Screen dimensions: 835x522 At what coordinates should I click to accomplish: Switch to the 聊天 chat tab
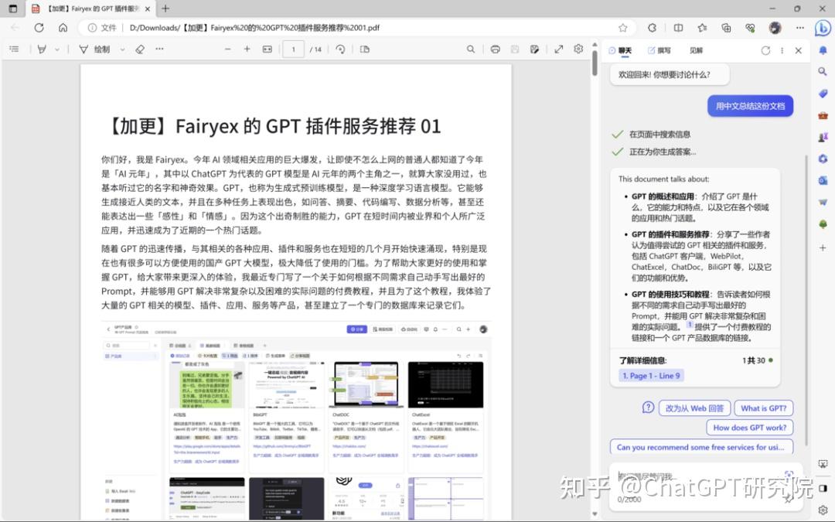[620, 50]
